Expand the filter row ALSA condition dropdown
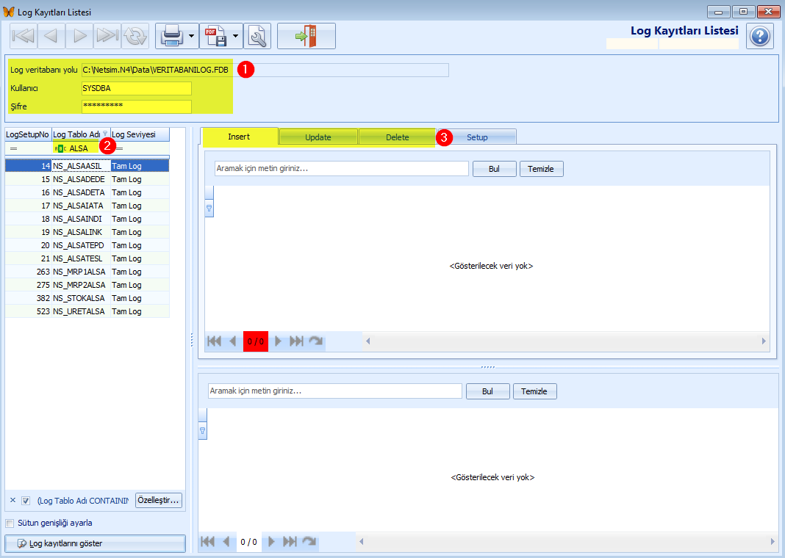 [60, 147]
